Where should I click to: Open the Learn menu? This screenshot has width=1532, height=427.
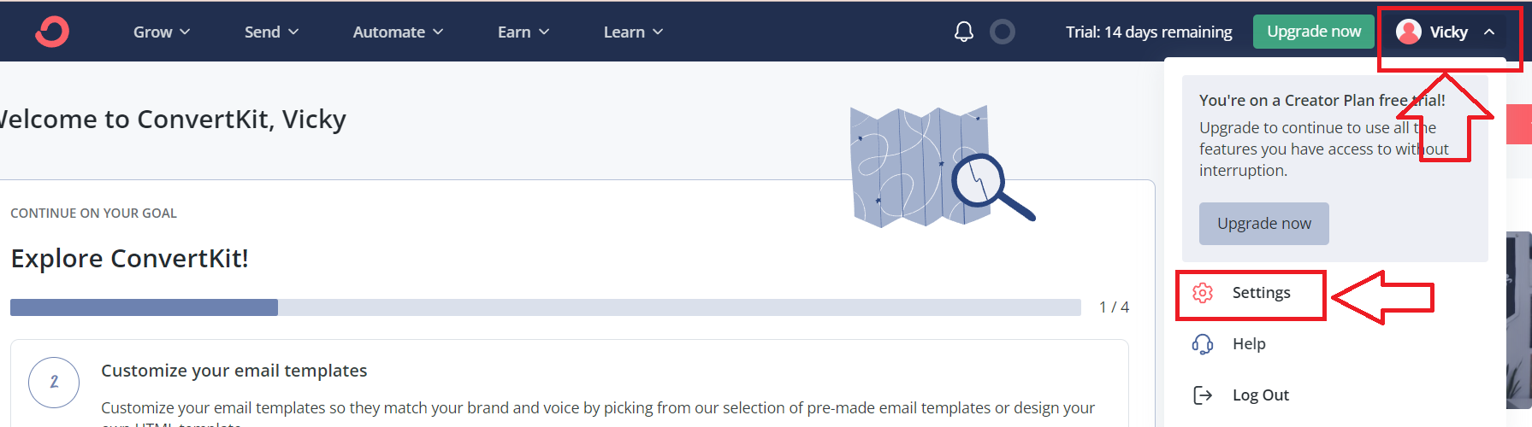coord(633,32)
